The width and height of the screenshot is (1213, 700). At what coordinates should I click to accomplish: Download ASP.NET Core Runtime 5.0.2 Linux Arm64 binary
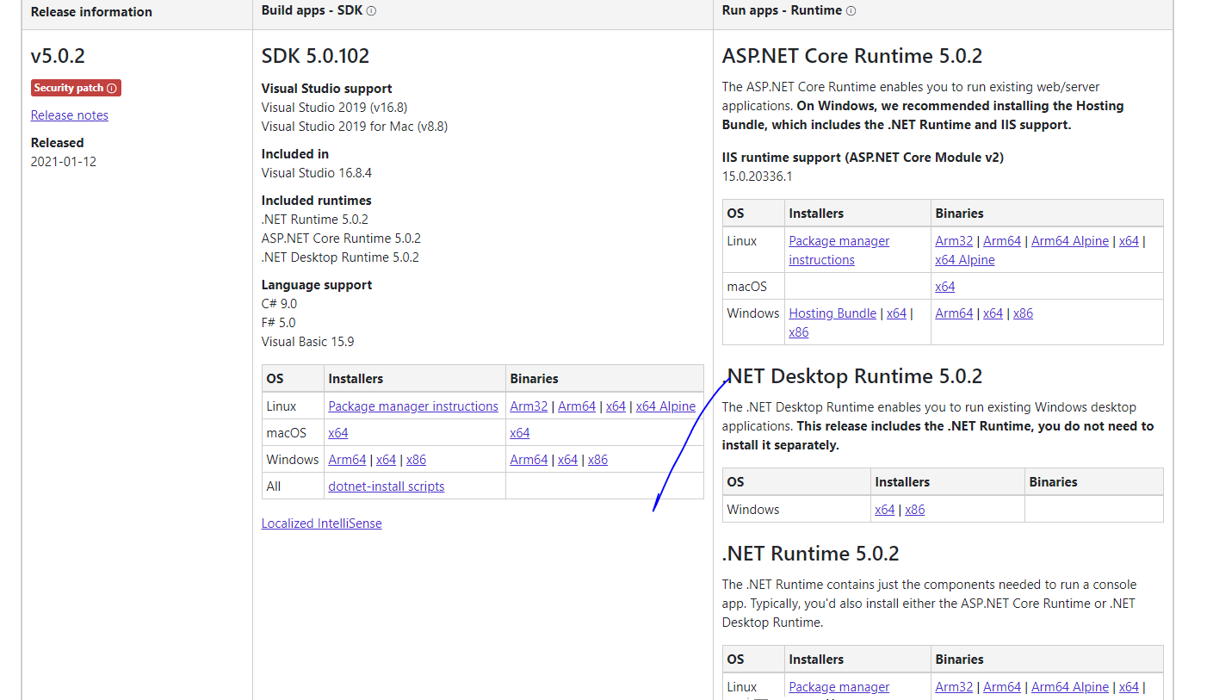pyautogui.click(x=1002, y=241)
